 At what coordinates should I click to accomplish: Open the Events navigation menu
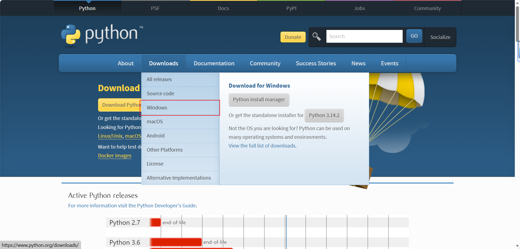coord(390,63)
